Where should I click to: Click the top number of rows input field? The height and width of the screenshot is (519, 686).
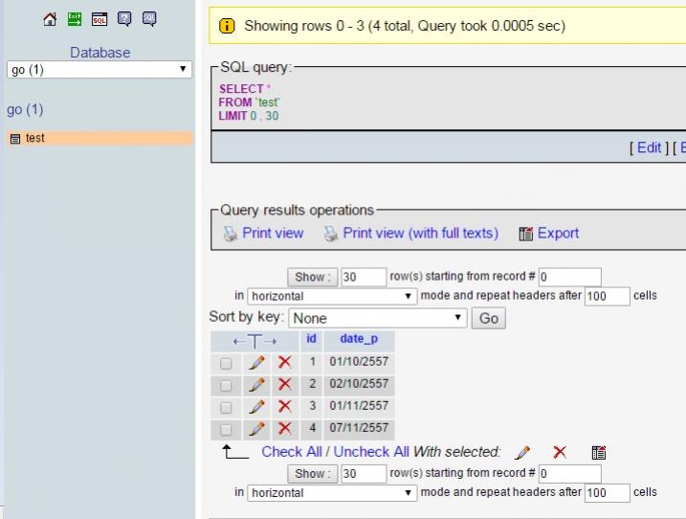363,277
